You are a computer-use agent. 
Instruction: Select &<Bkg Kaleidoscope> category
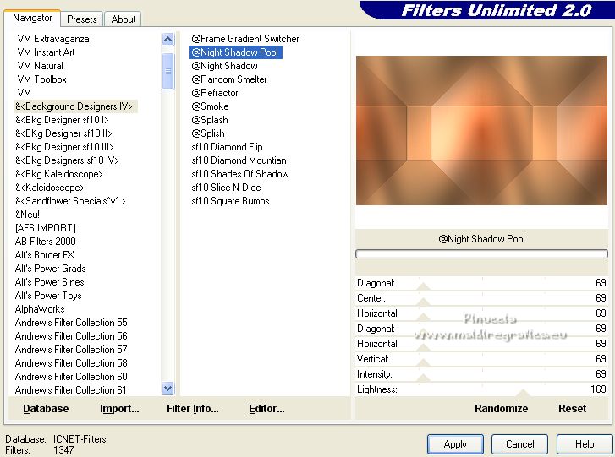click(59, 174)
